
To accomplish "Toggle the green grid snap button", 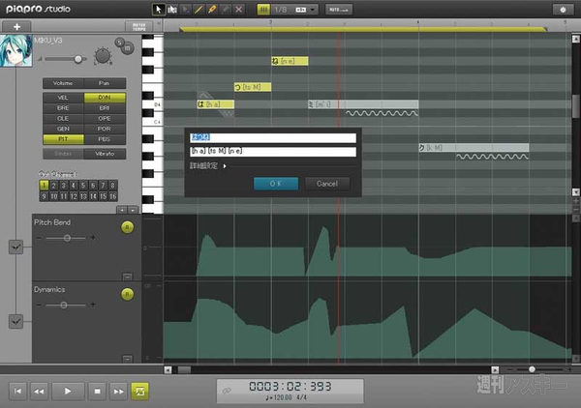I will (x=263, y=10).
